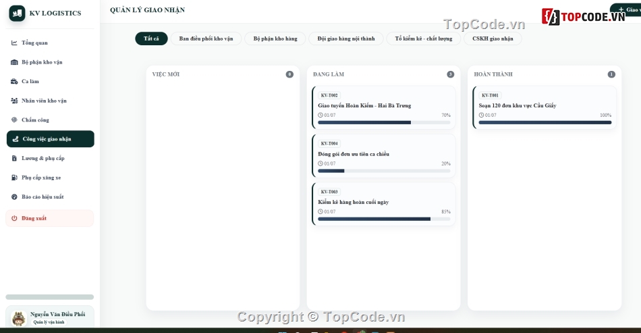Image resolution: width=641 pixels, height=333 pixels.
Task: Click the Nhân viên kho vận people icon
Action: pyautogui.click(x=14, y=101)
